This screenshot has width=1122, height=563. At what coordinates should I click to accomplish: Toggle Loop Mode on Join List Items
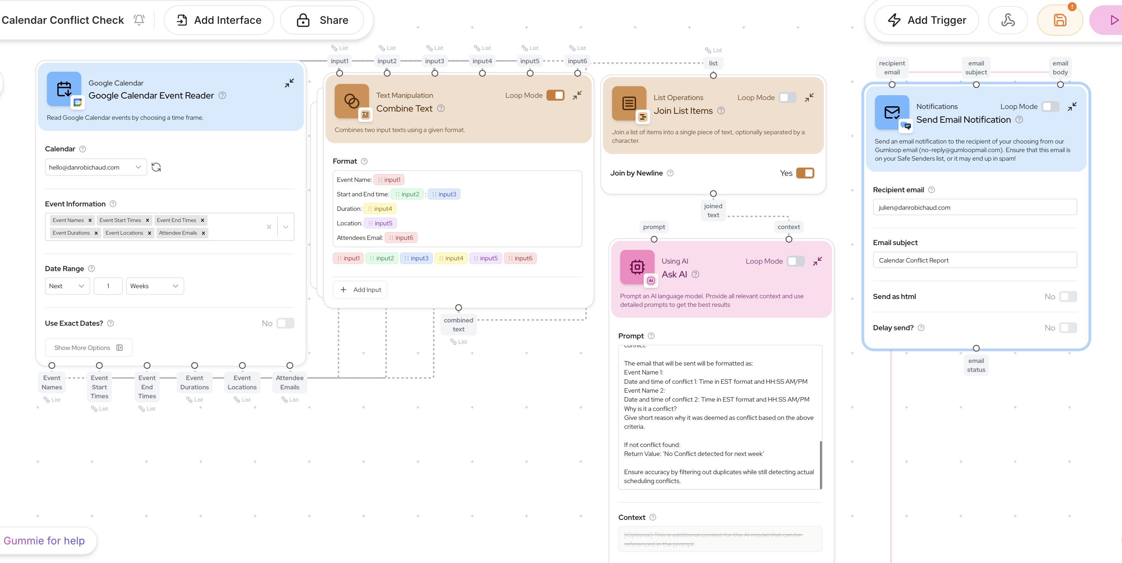click(x=788, y=97)
